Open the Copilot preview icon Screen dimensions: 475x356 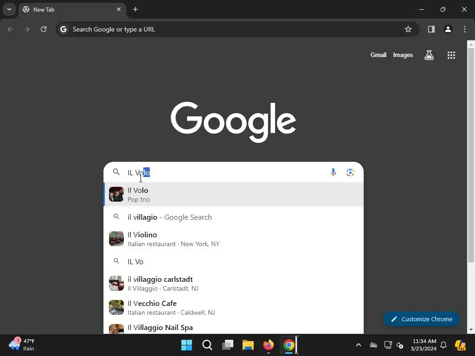461,345
